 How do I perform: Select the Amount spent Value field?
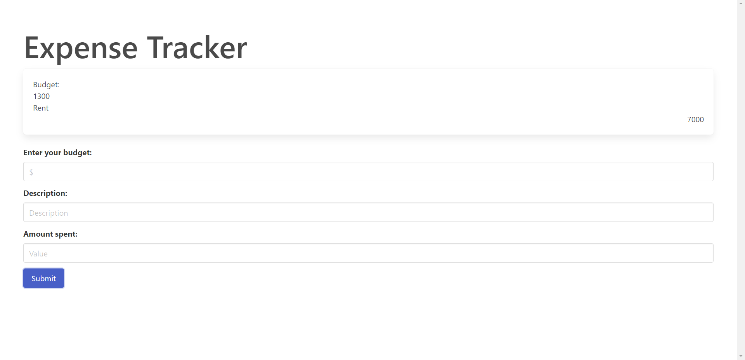pos(368,253)
